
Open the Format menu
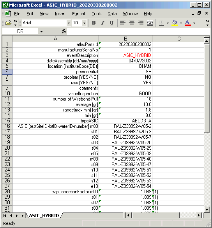click(79, 14)
